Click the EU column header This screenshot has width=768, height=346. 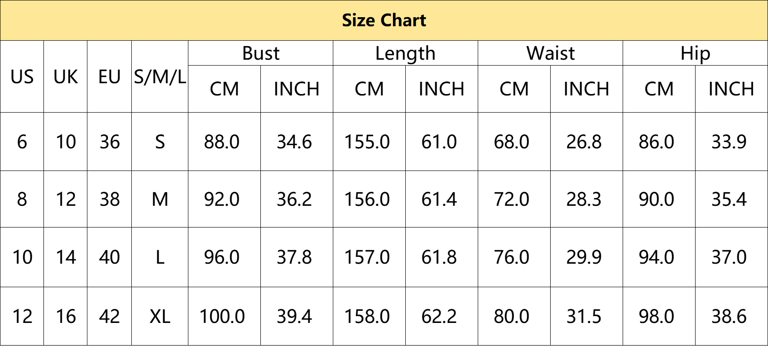110,77
